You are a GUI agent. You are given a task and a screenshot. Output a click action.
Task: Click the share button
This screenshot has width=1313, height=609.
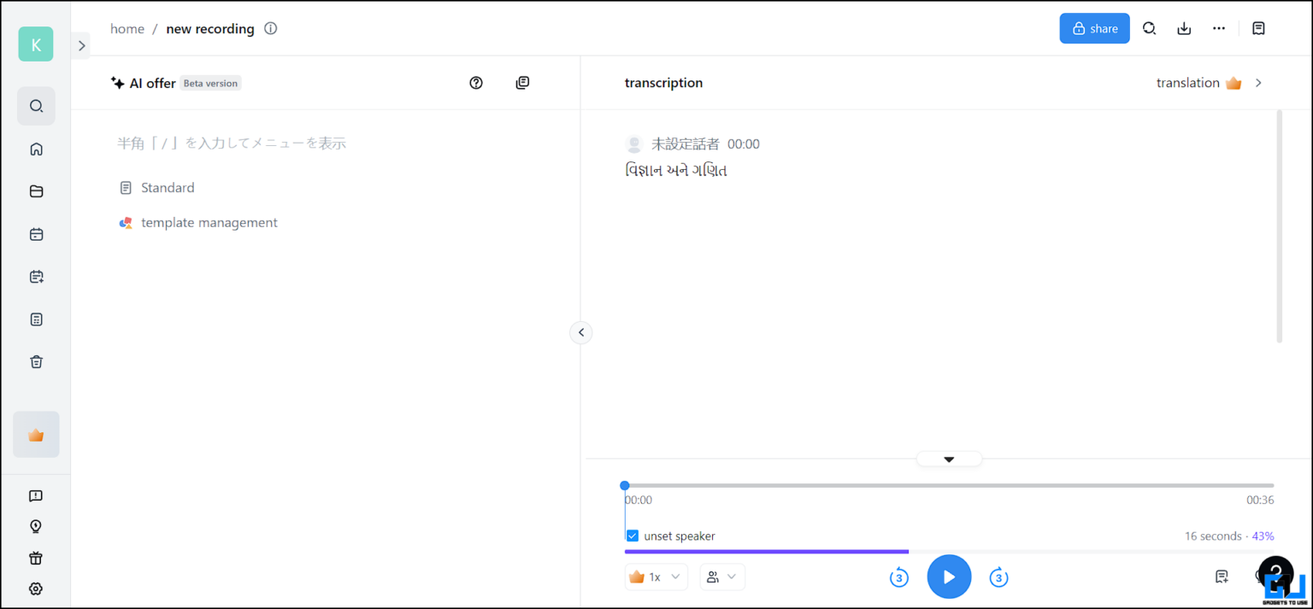[x=1094, y=27]
